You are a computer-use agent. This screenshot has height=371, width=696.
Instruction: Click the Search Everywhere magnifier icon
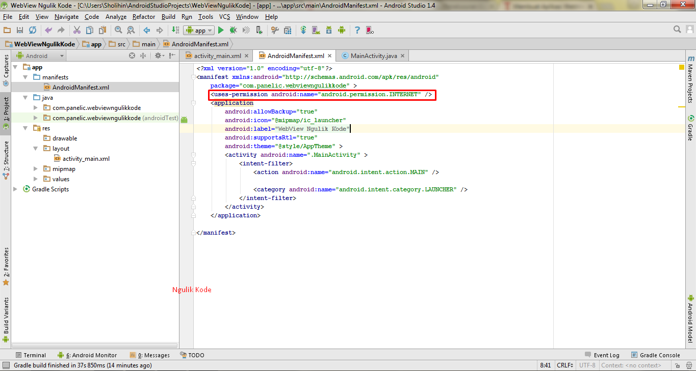[x=677, y=30]
